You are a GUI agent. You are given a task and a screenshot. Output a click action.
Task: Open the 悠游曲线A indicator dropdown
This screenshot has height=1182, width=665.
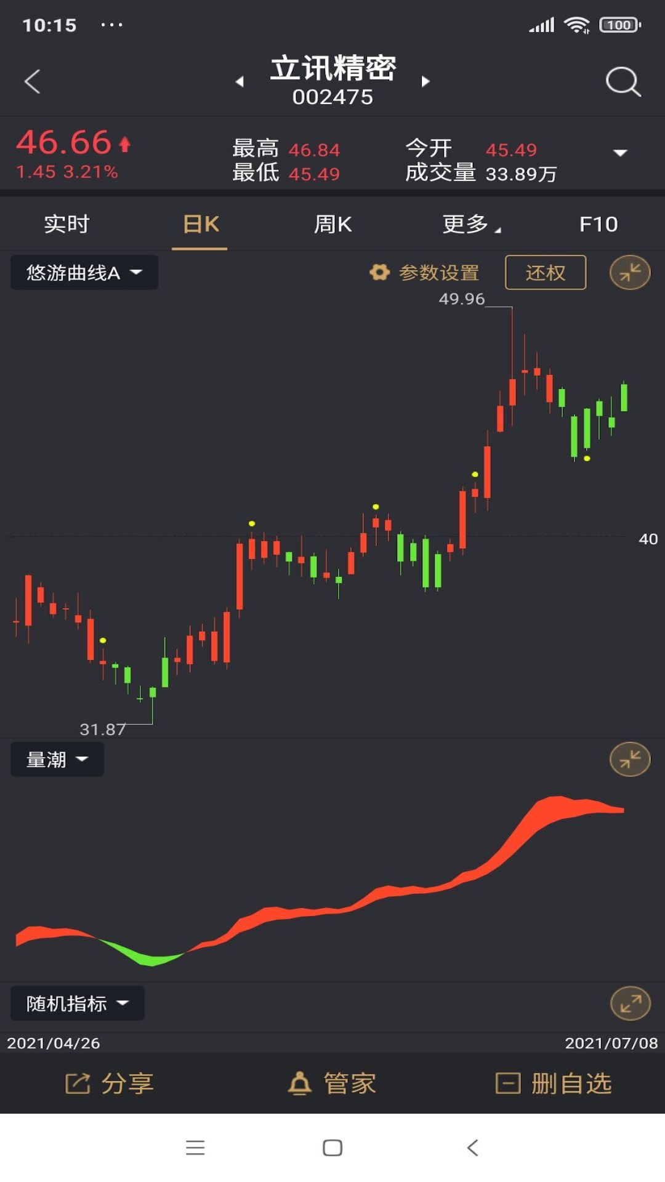[x=84, y=272]
